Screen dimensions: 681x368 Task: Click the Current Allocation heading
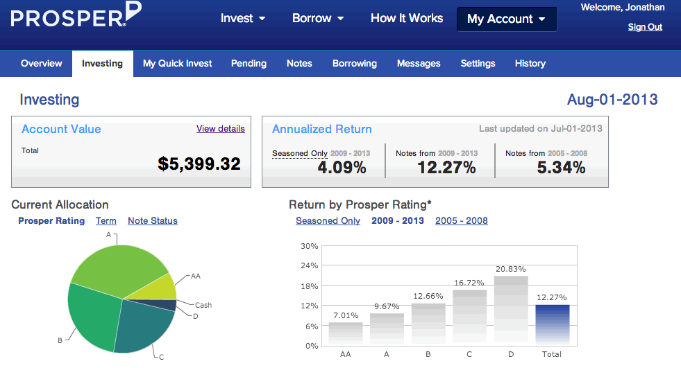tap(60, 204)
